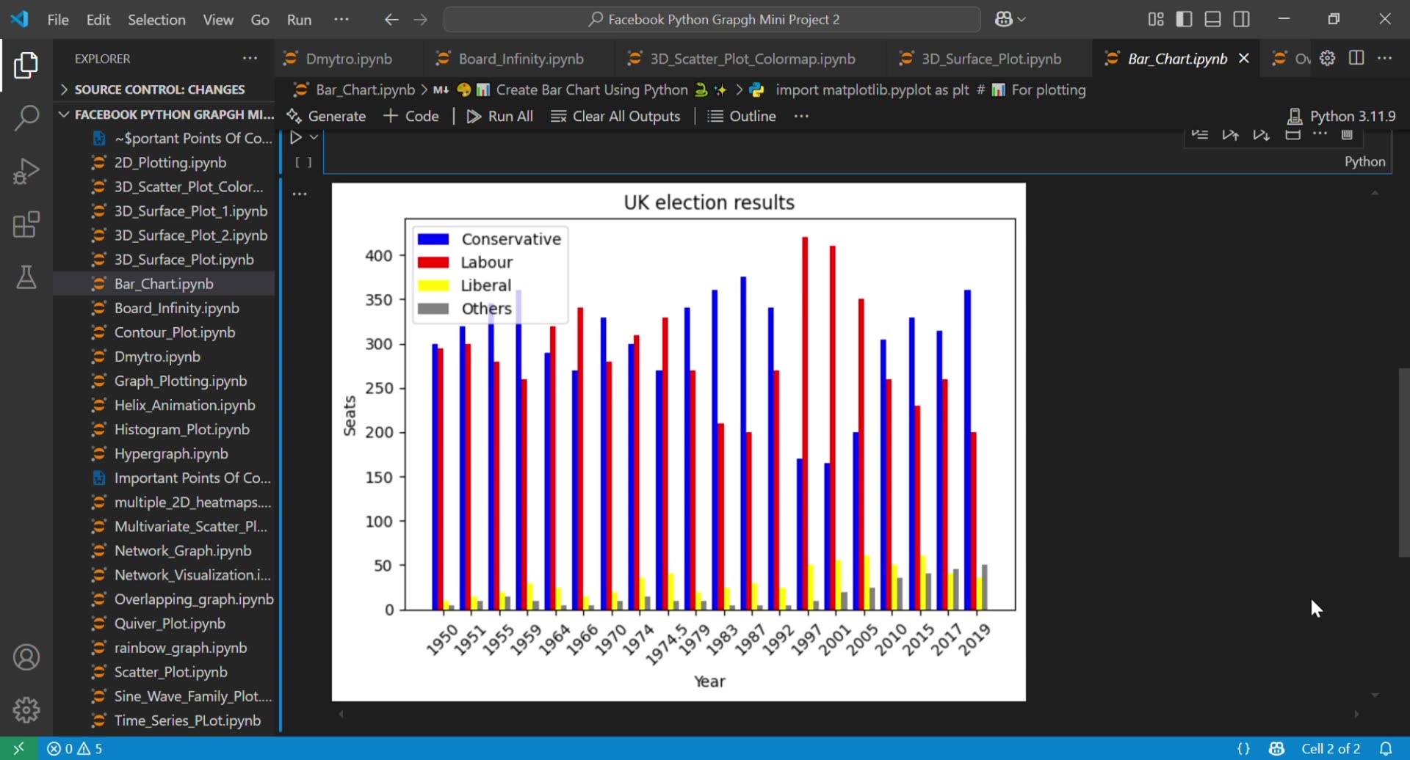Screen dimensions: 1410x760
Task: Open the Extensions view
Action: pyautogui.click(x=26, y=224)
